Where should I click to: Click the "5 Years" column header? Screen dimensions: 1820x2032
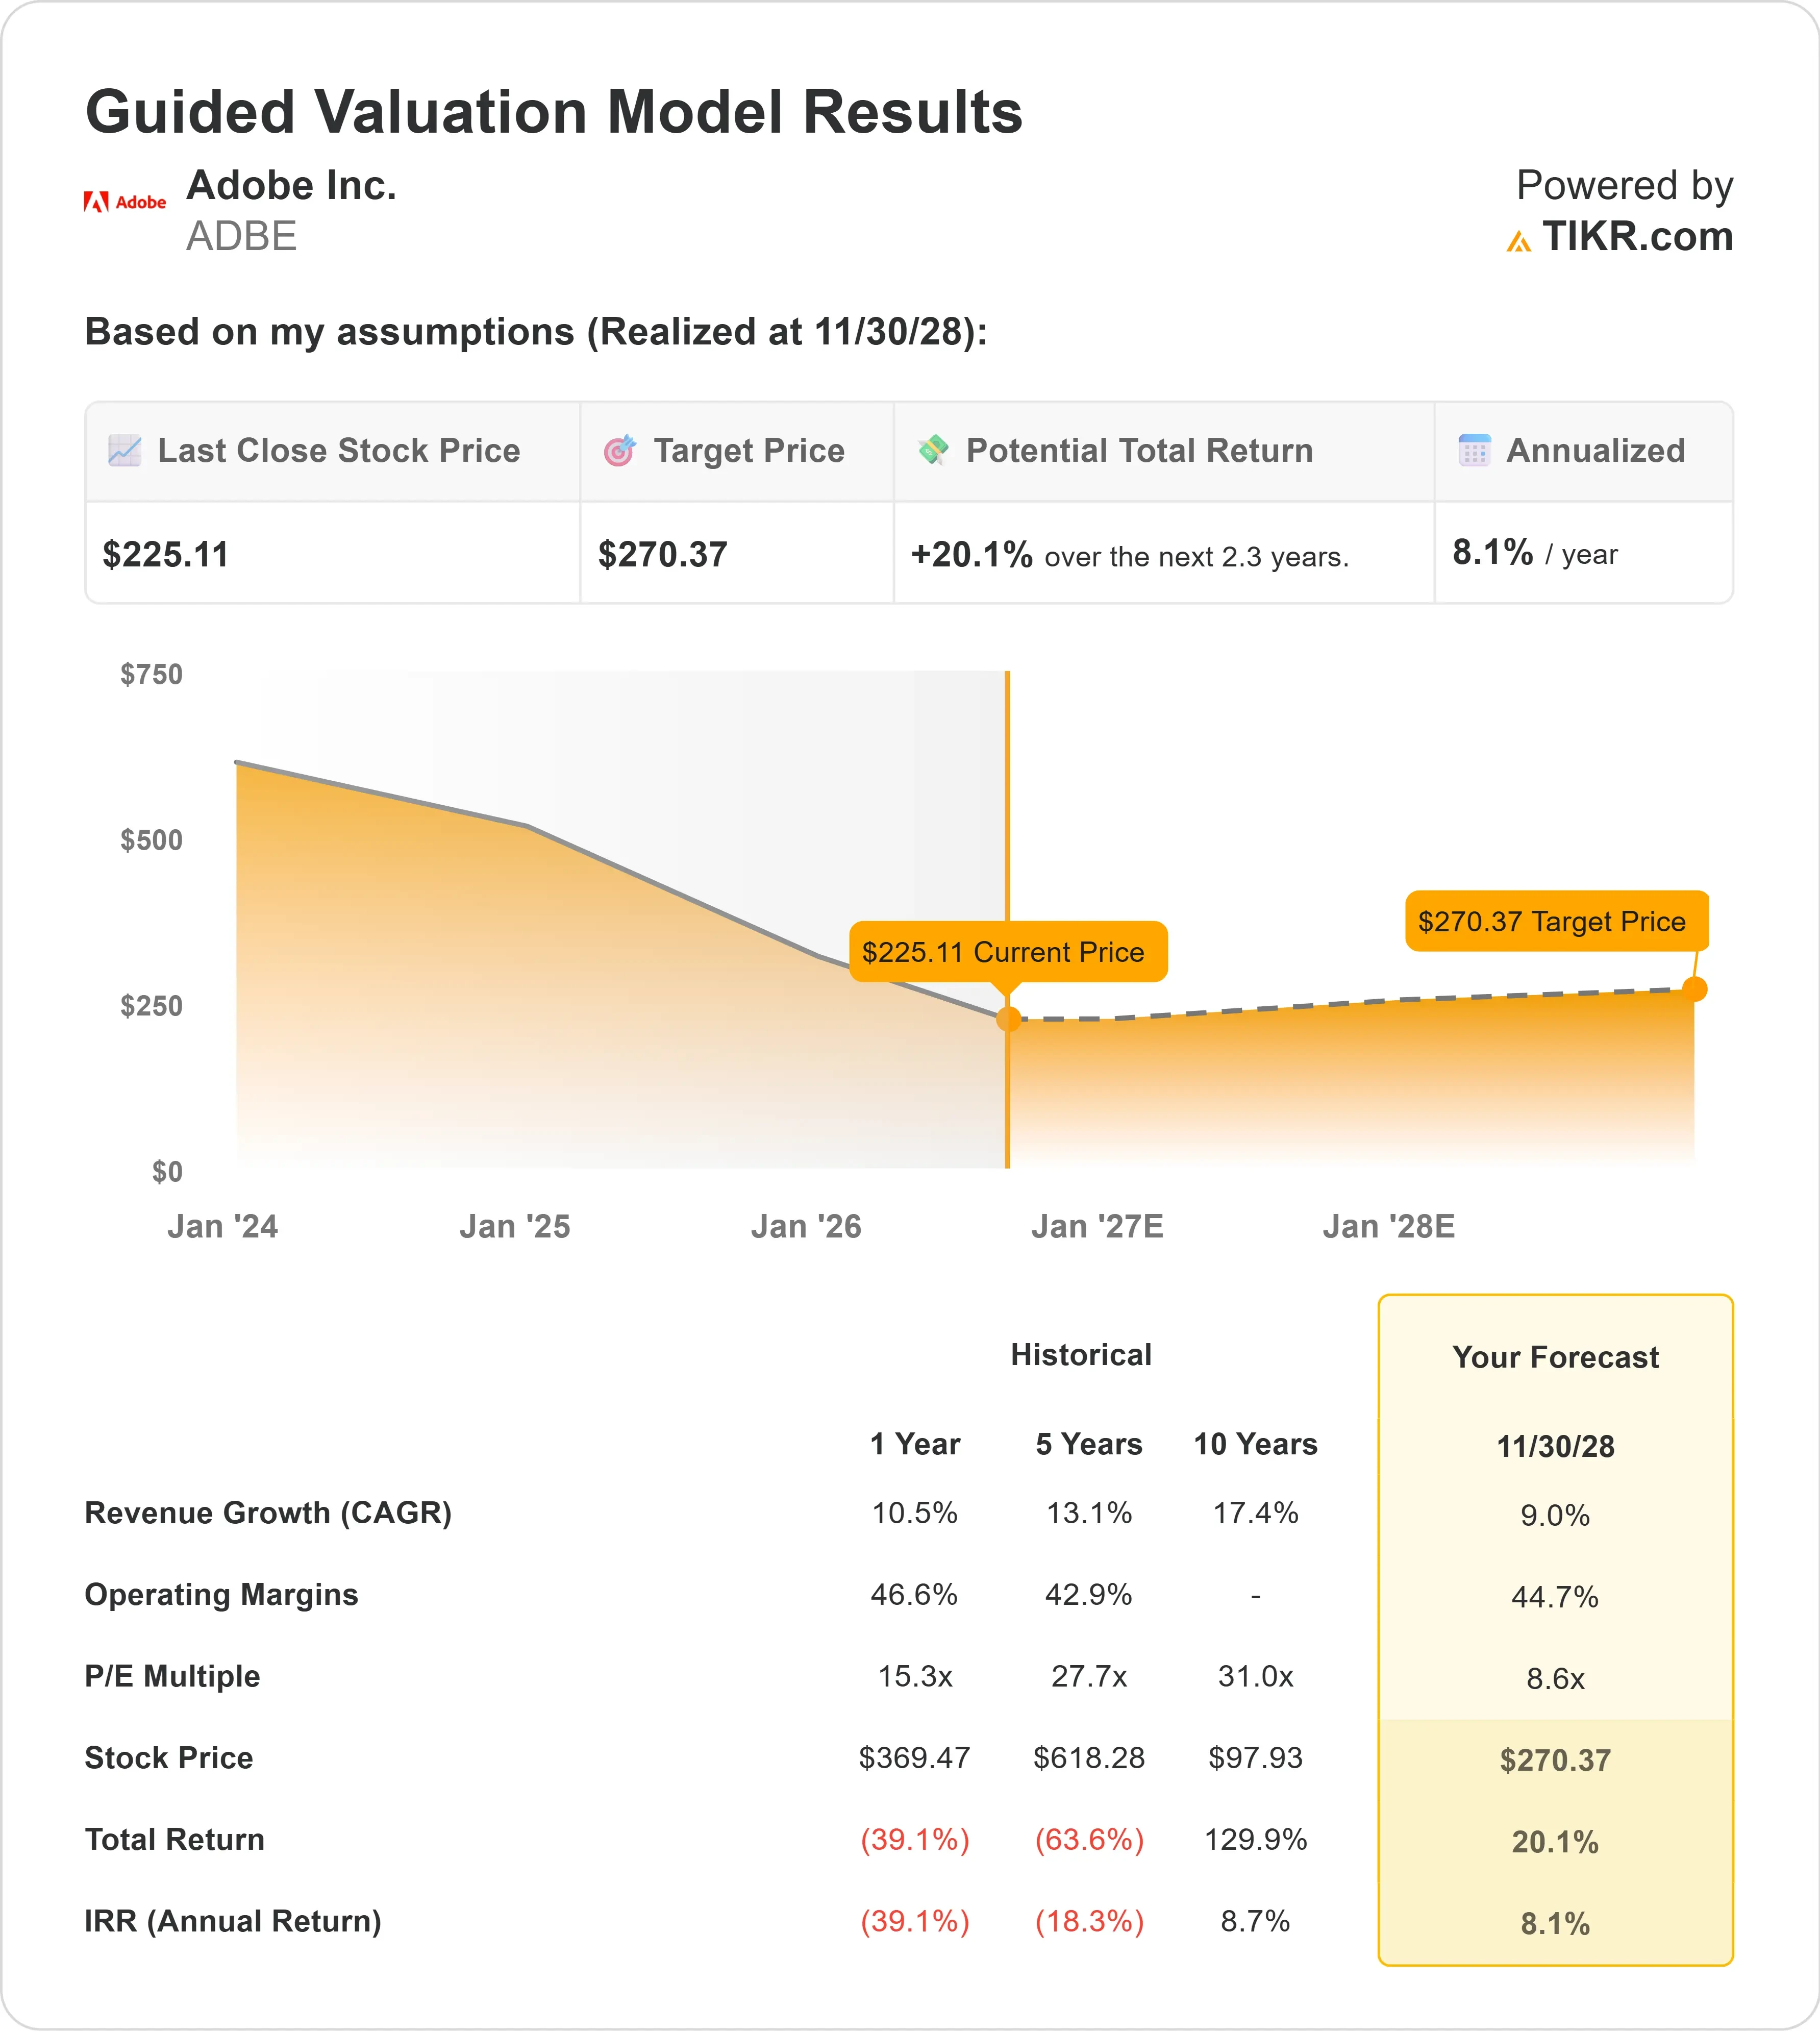pyautogui.click(x=1089, y=1444)
